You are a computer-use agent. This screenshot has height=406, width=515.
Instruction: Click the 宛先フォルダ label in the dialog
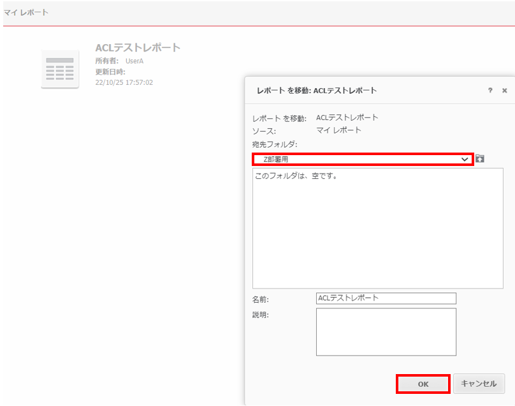pyautogui.click(x=275, y=144)
